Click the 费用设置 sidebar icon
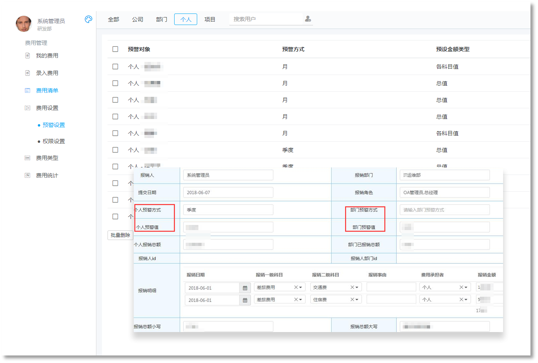The height and width of the screenshot is (363, 538). [27, 108]
